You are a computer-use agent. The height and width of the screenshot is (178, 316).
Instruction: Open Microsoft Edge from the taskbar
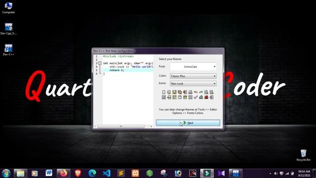coord(92,173)
